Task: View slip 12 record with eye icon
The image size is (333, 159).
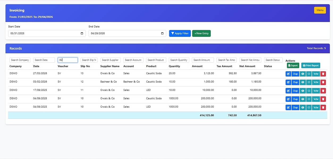Action: [303, 82]
